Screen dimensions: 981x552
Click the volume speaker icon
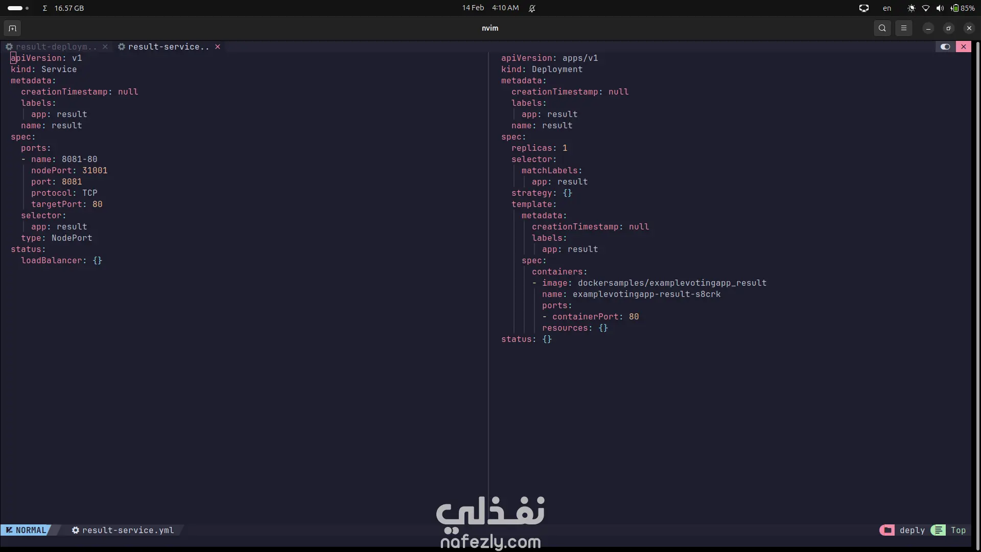tap(940, 8)
